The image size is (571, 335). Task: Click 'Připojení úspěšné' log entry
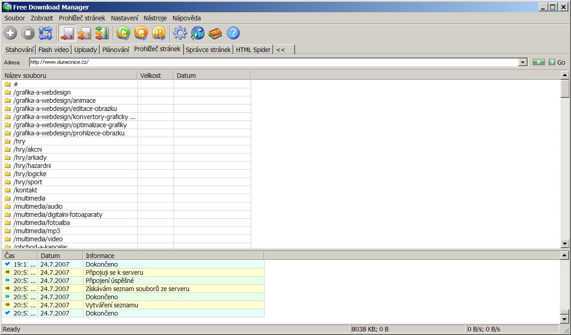[x=133, y=281]
